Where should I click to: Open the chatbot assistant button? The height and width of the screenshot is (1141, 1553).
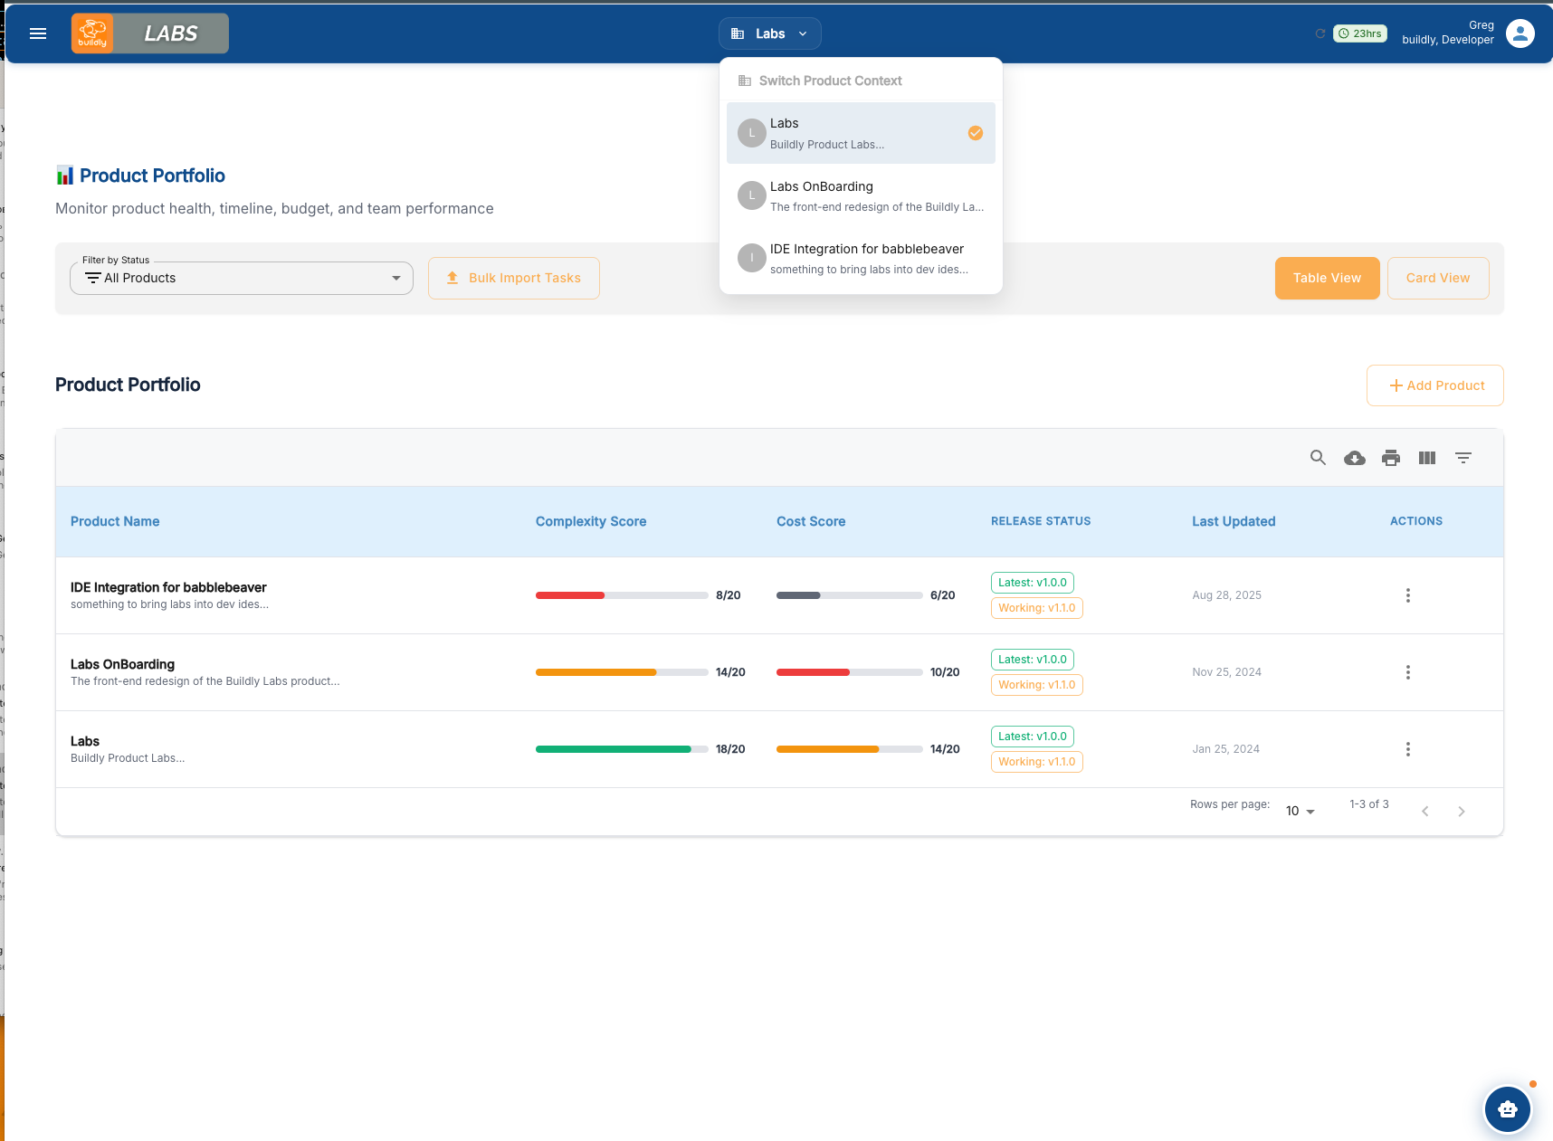pos(1507,1108)
